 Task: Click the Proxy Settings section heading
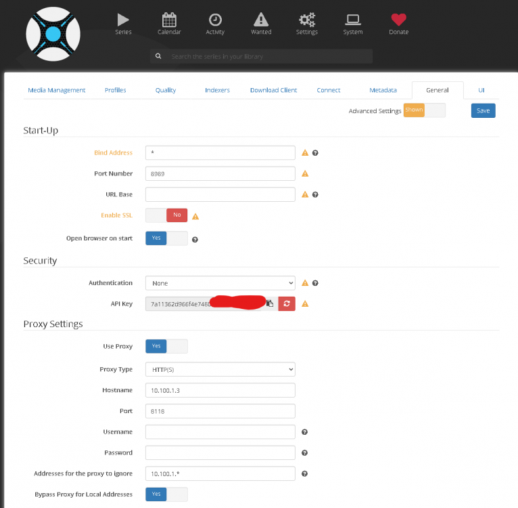coord(53,324)
